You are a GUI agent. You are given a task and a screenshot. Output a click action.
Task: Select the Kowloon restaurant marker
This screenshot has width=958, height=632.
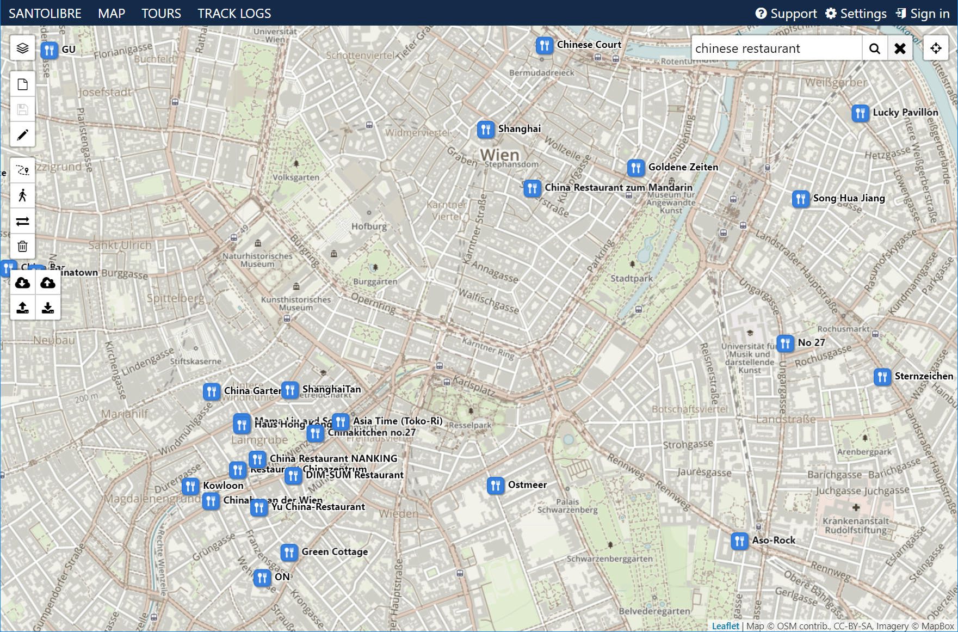click(x=190, y=487)
